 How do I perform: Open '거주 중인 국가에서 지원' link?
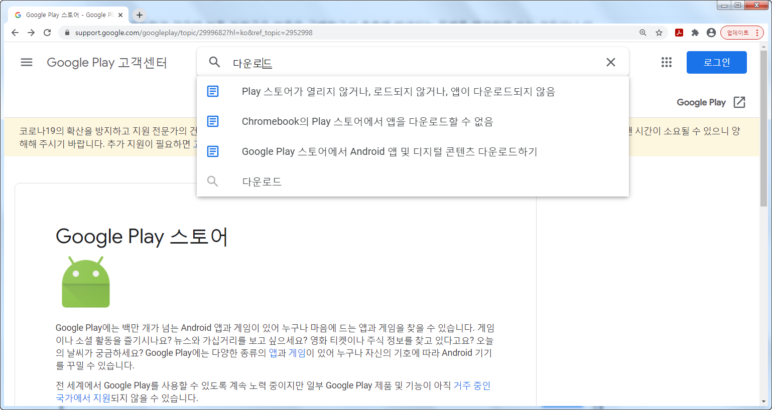pyautogui.click(x=273, y=391)
